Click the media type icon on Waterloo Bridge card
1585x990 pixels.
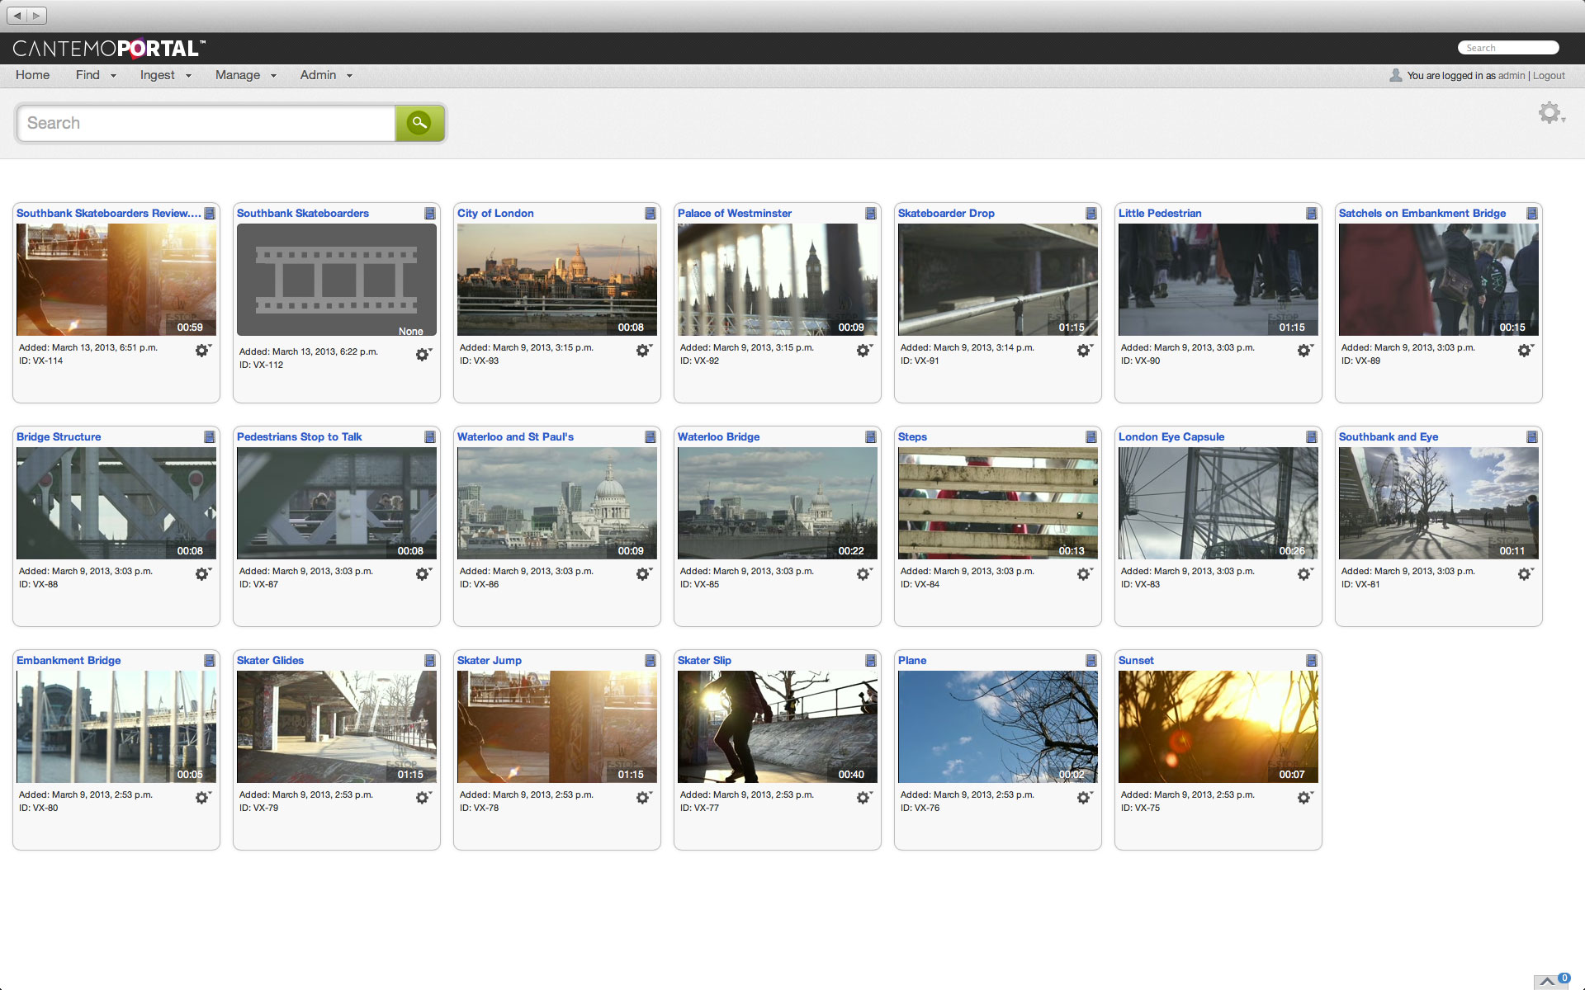pyautogui.click(x=871, y=437)
